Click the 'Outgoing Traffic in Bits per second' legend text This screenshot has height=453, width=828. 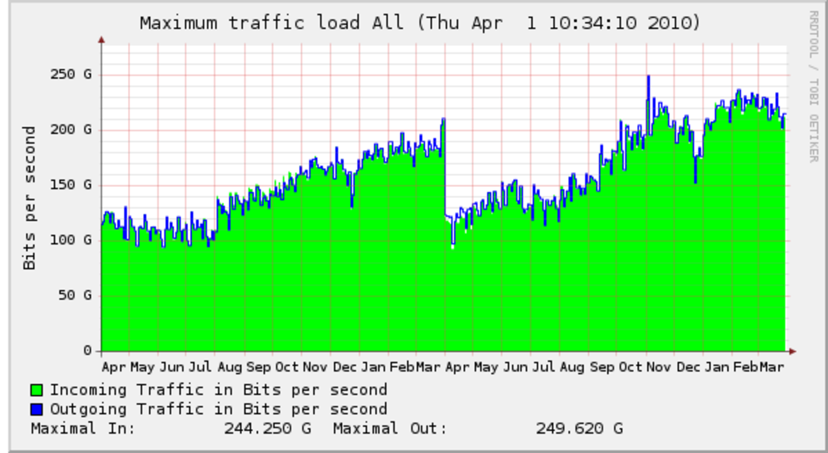click(219, 409)
